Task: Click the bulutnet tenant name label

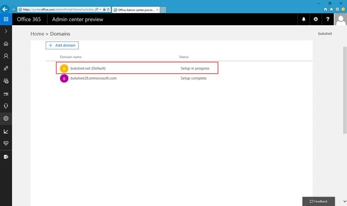Action: click(x=325, y=33)
